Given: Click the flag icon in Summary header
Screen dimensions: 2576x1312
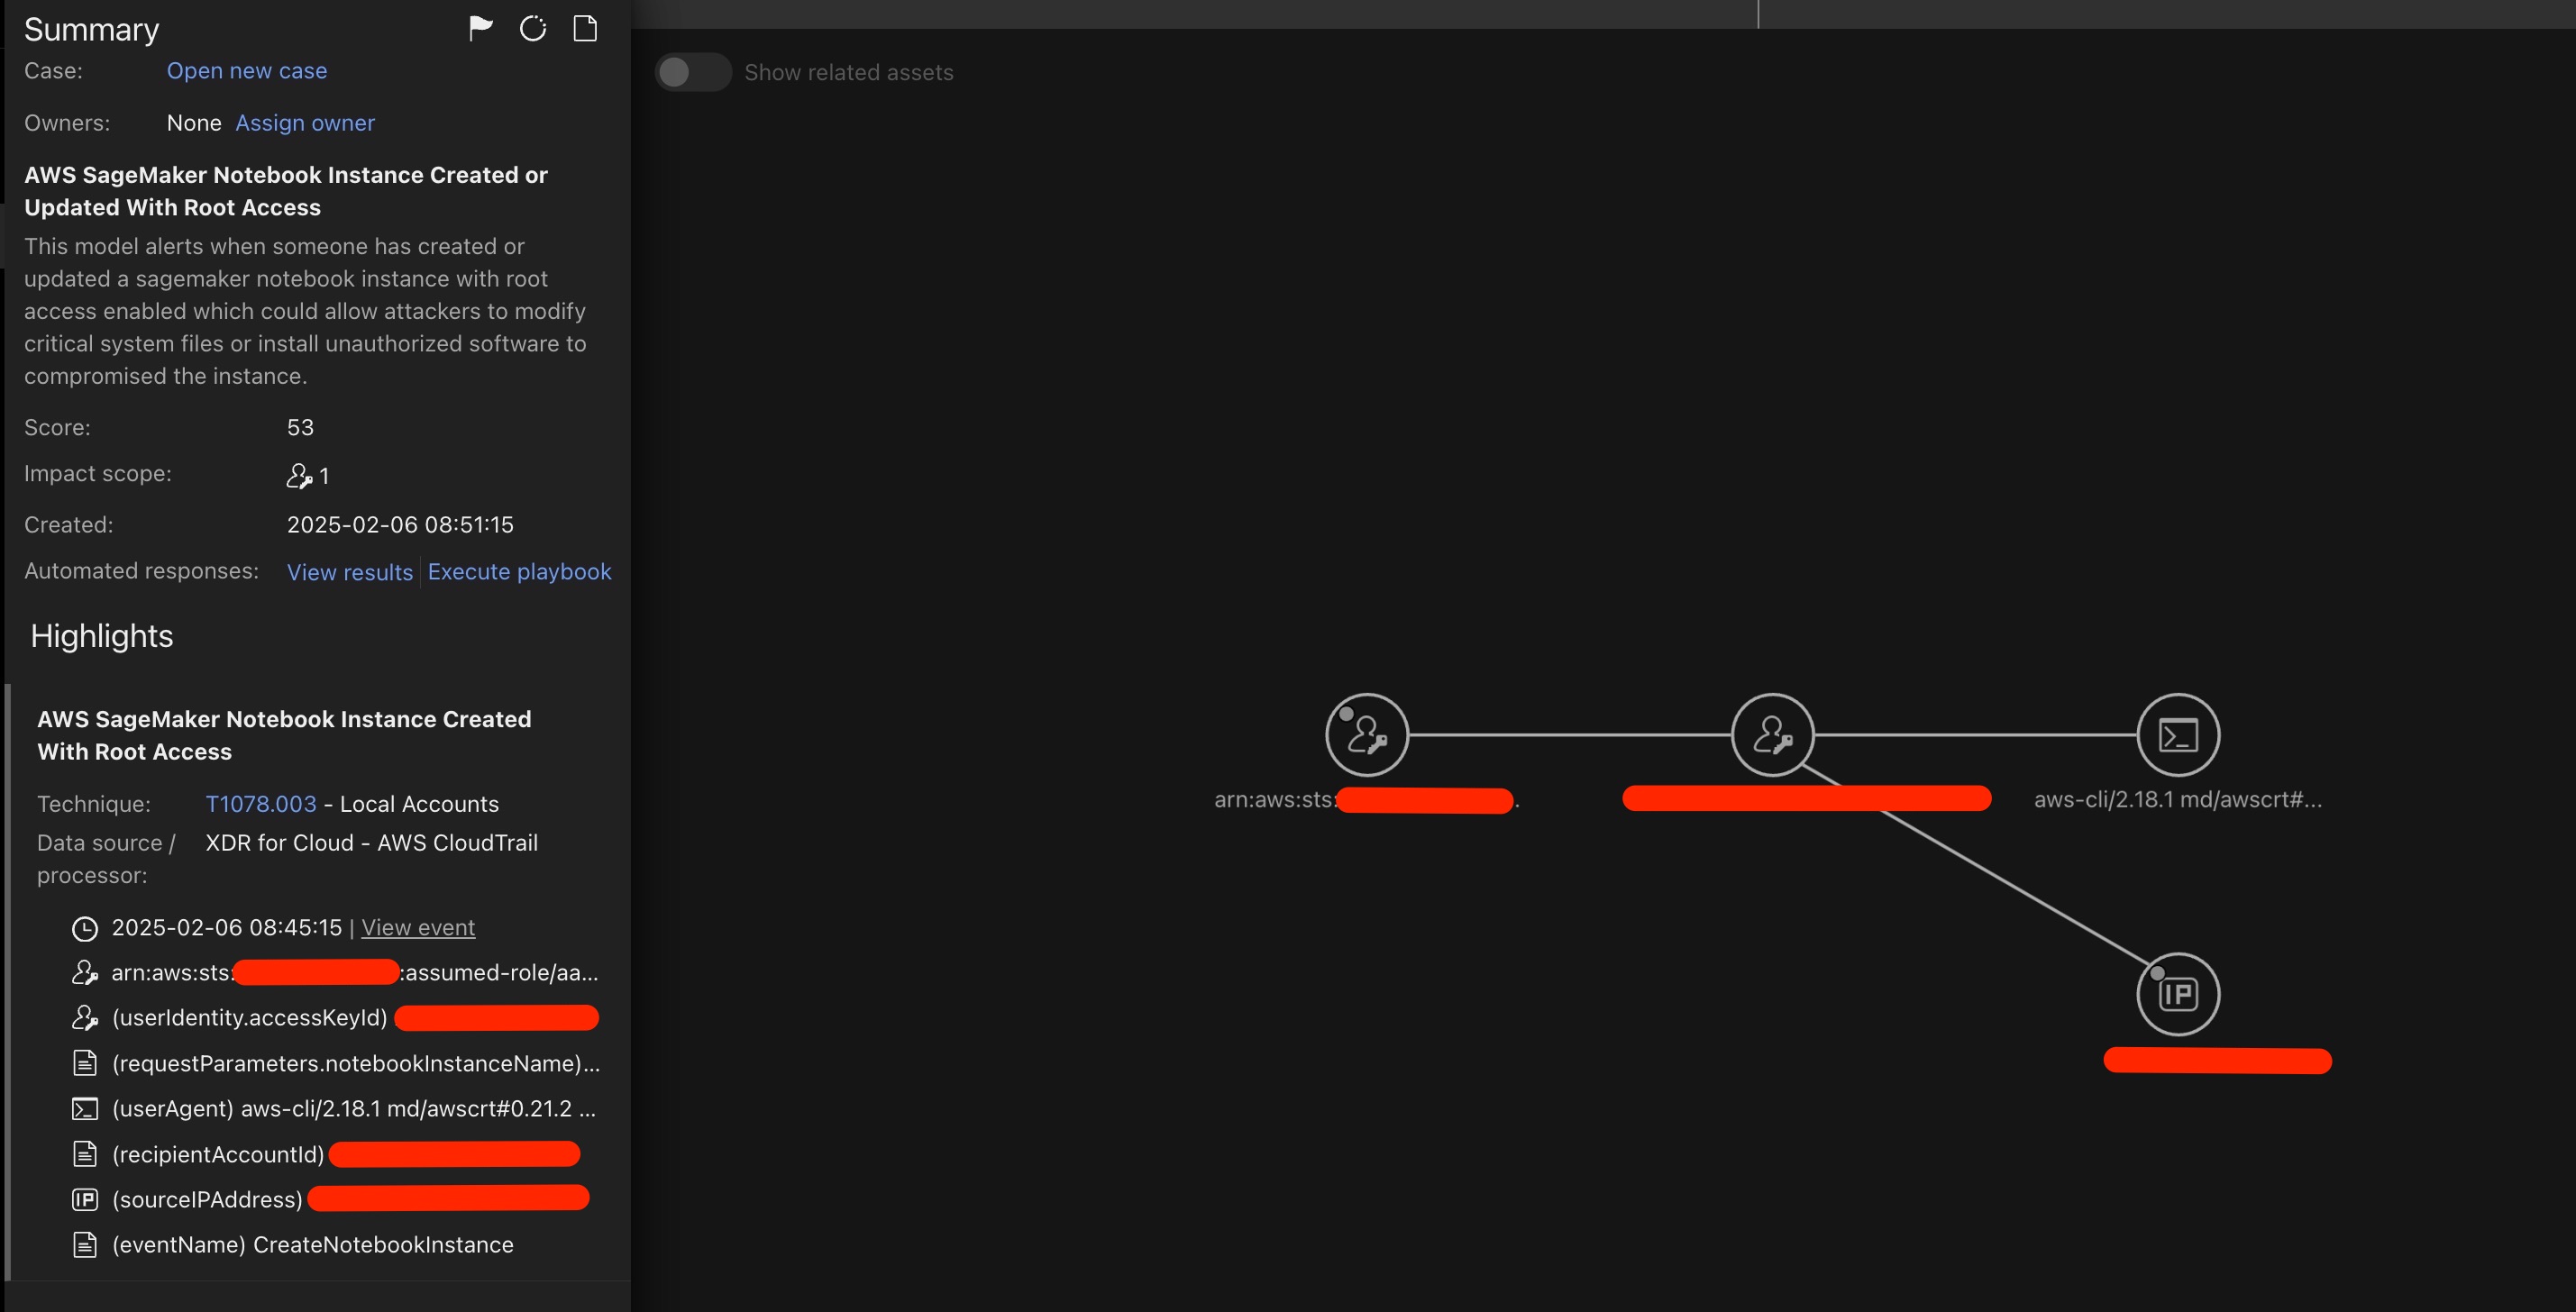Looking at the screenshot, I should [x=481, y=29].
